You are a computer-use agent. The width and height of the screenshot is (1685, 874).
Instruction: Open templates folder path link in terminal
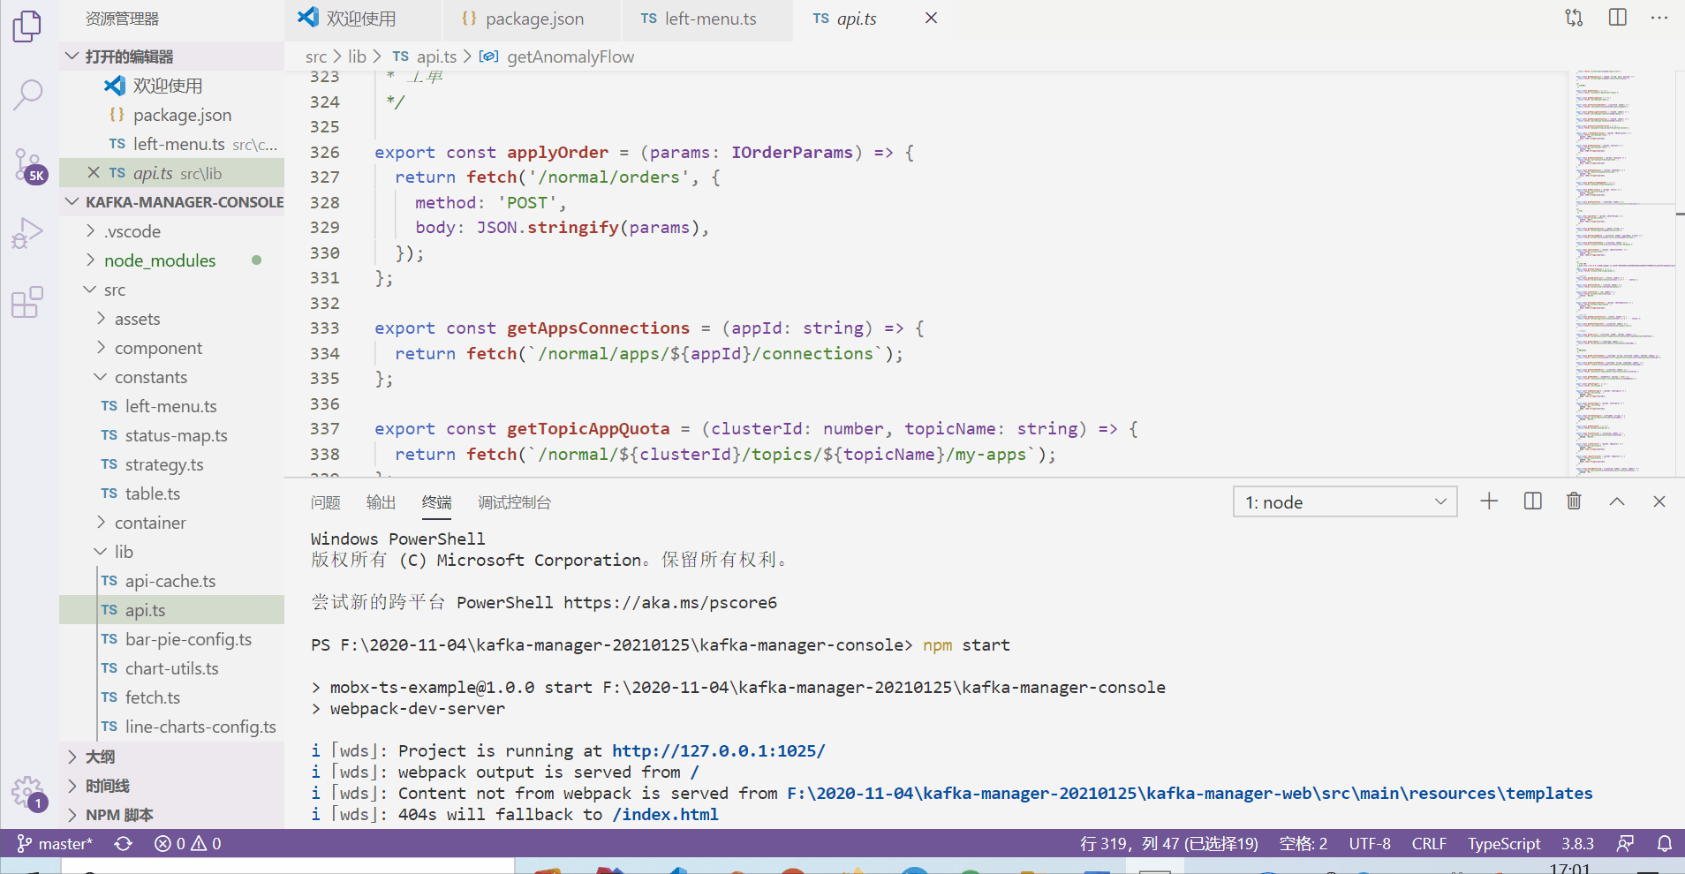[1190, 794]
